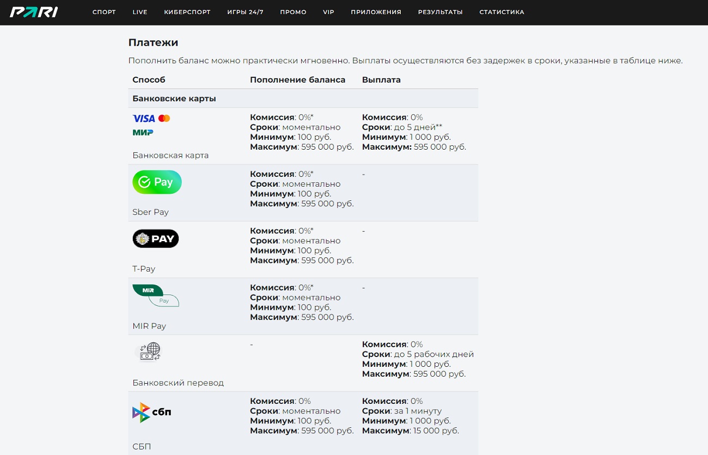The width and height of the screenshot is (708, 455).
Task: Click СБП deposit commission '0%'
Action: [x=304, y=401]
